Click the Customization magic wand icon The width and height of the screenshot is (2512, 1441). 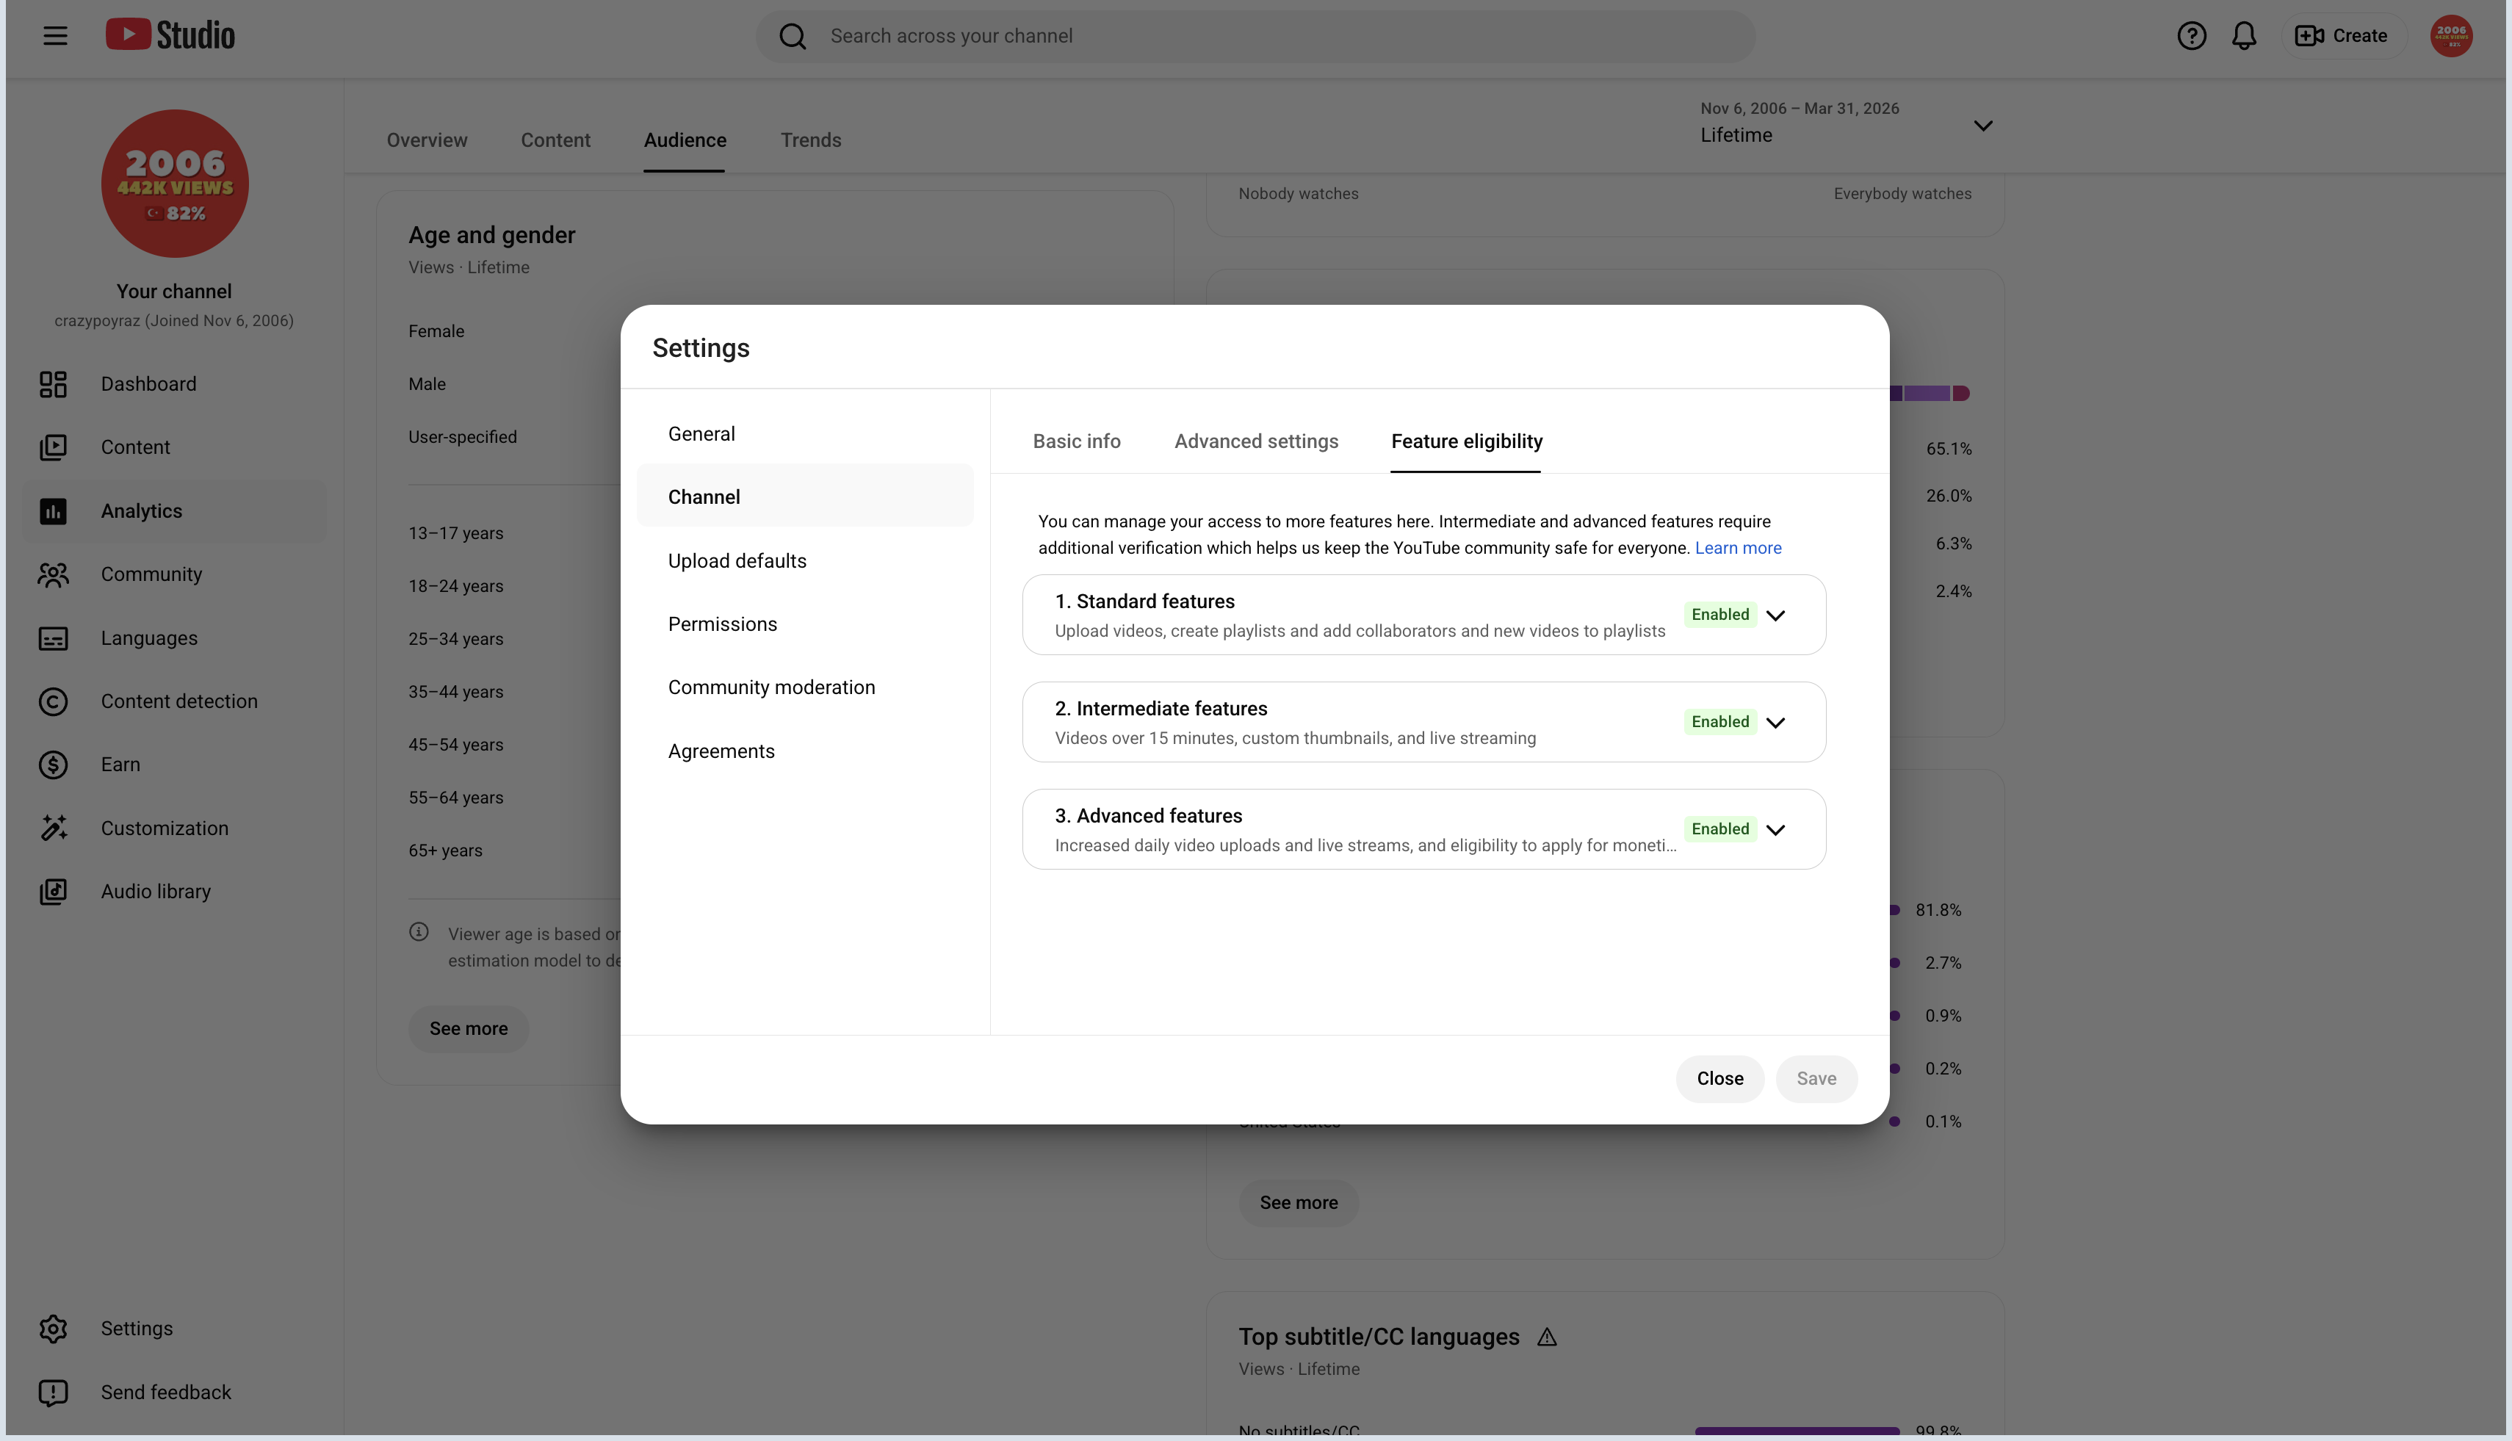tap(54, 828)
